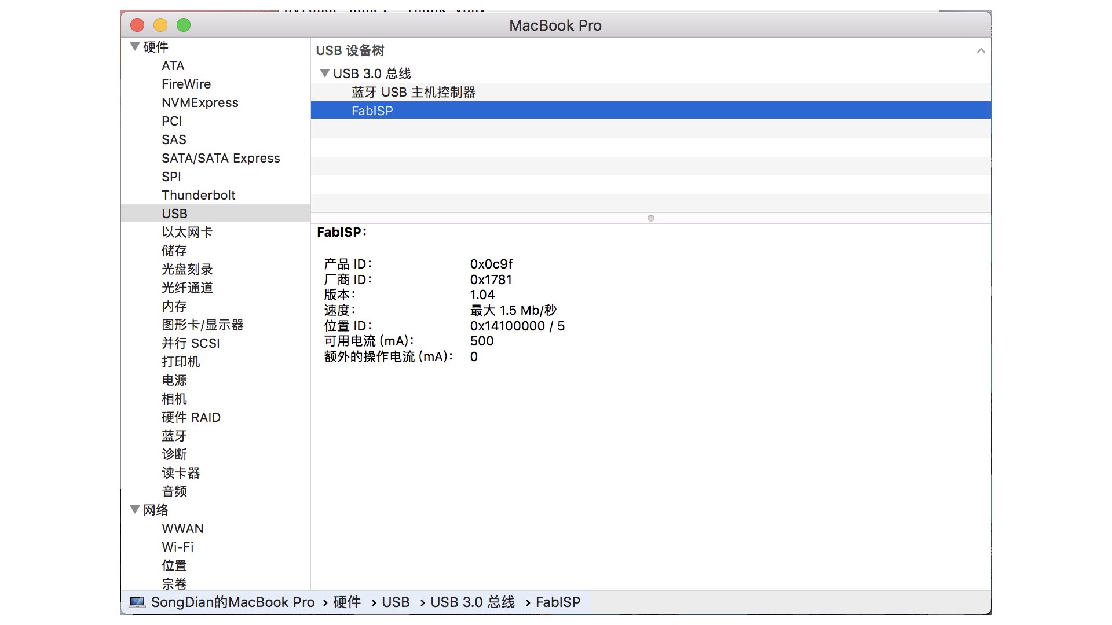
Task: Select 位置 under 网络 in sidebar
Action: (174, 565)
